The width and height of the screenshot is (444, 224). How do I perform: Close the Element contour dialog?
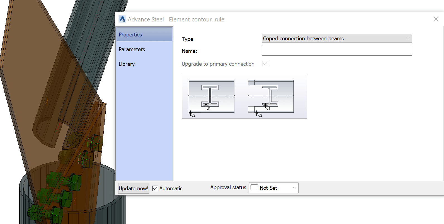(x=436, y=19)
